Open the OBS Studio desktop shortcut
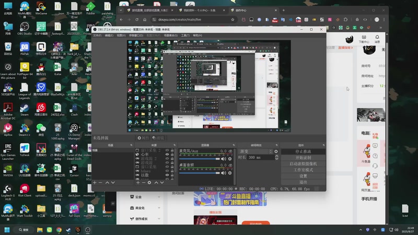The width and height of the screenshot is (418, 235). [25, 29]
